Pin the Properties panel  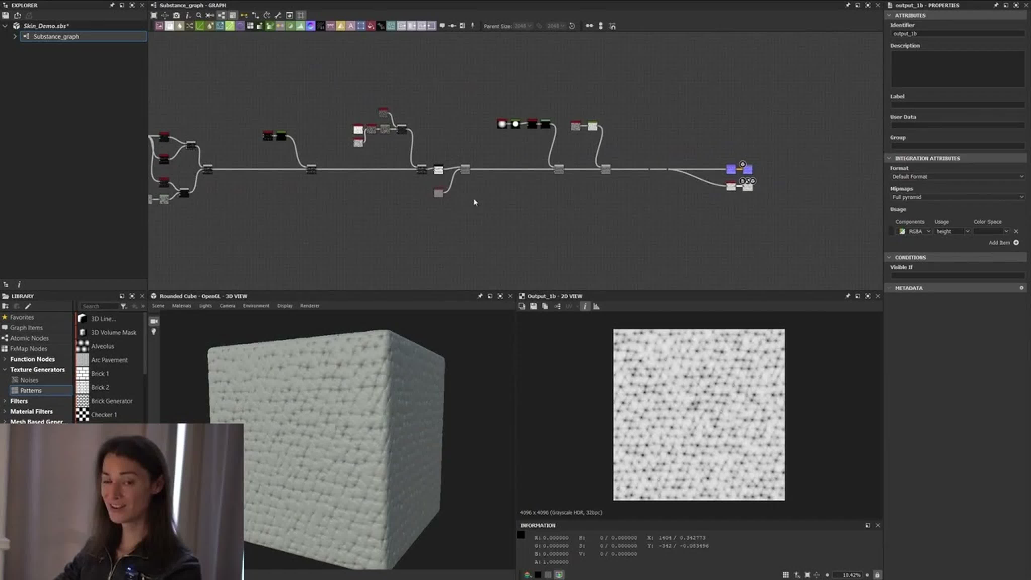[996, 5]
